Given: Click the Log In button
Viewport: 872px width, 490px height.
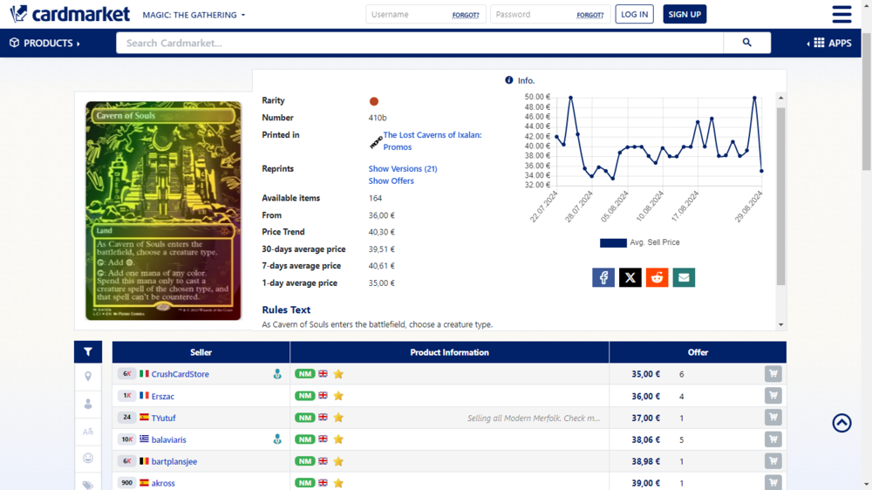Looking at the screenshot, I should point(634,14).
